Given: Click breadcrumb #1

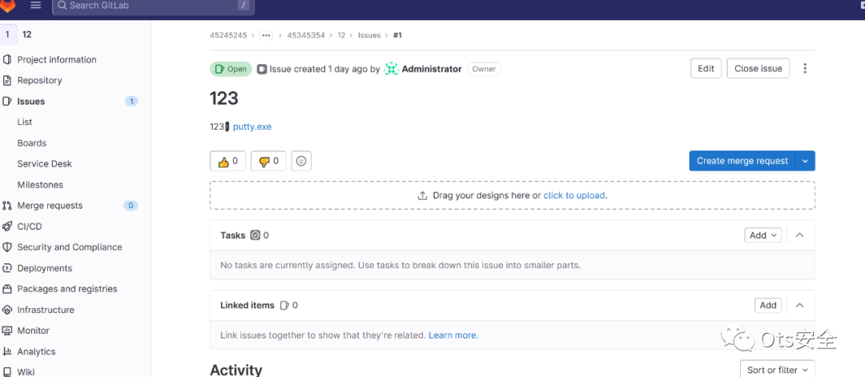Looking at the screenshot, I should (397, 35).
